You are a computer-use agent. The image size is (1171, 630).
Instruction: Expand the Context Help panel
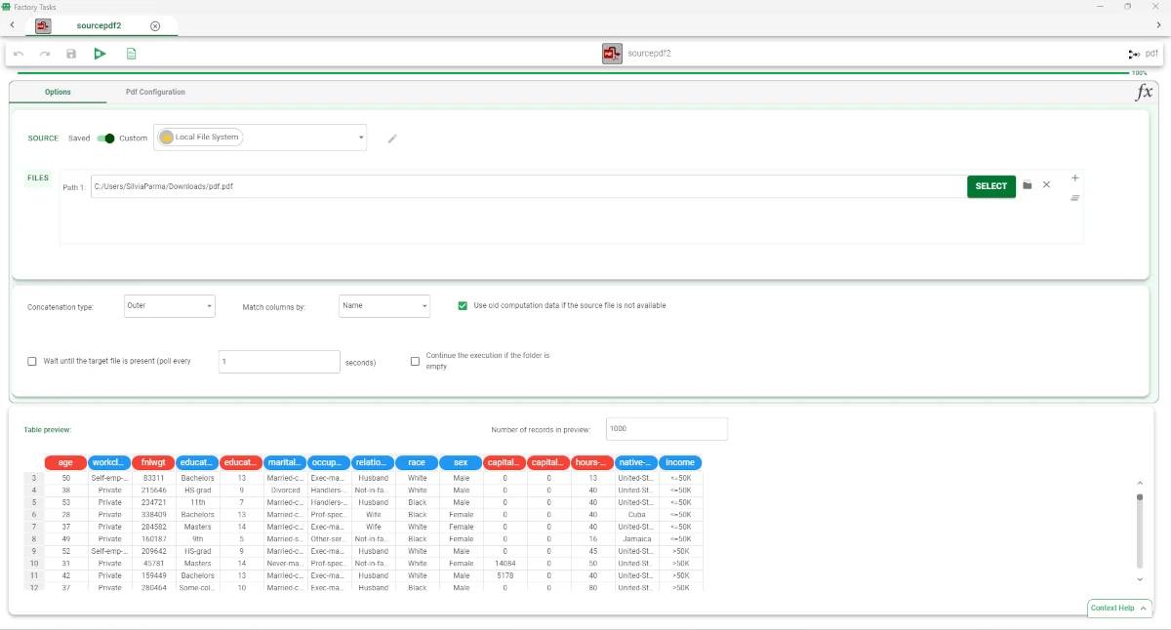(1119, 608)
